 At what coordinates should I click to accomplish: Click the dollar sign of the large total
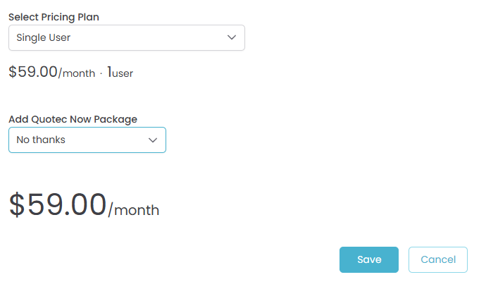(x=16, y=204)
